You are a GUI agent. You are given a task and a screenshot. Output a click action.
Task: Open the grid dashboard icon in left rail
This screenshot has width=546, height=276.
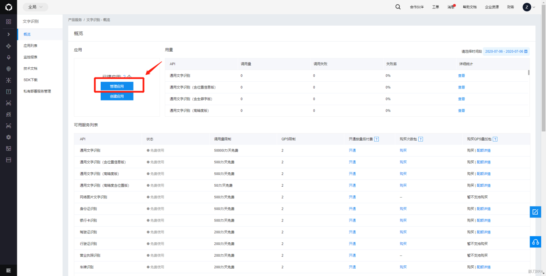(x=8, y=22)
